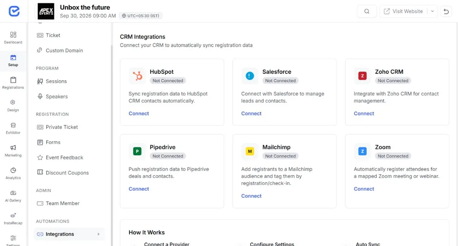Click the app logo icon

(14, 11)
